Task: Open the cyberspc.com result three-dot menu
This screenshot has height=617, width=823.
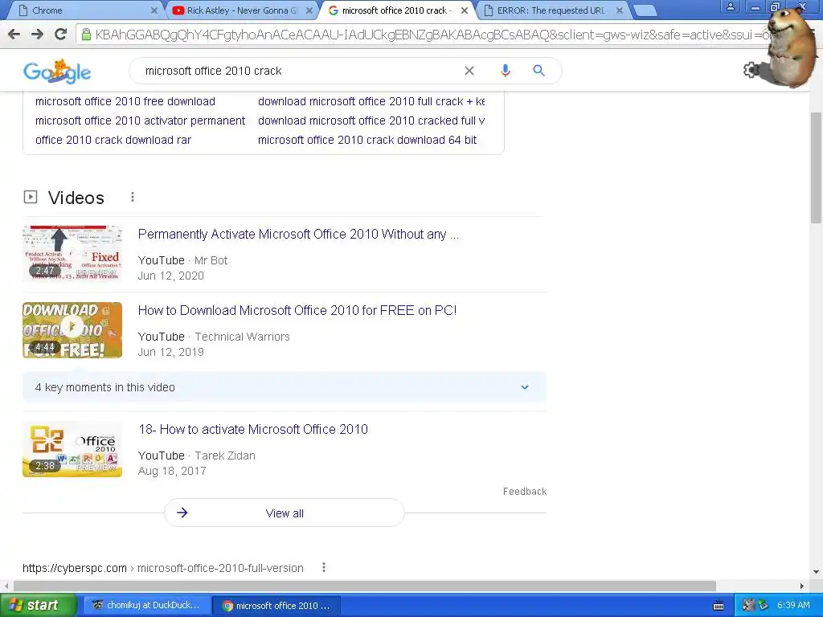Action: (324, 567)
